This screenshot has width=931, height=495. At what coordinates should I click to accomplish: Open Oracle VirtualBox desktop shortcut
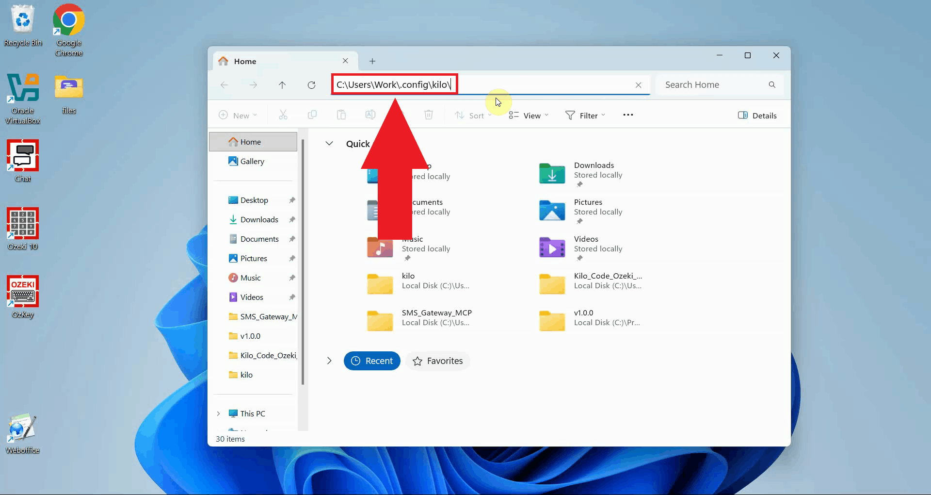click(x=23, y=99)
